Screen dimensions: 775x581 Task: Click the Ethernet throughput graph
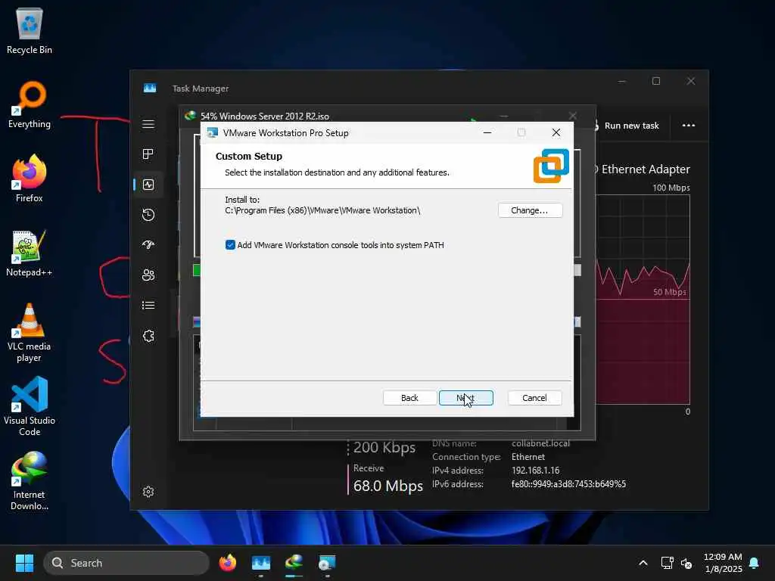tap(643, 300)
